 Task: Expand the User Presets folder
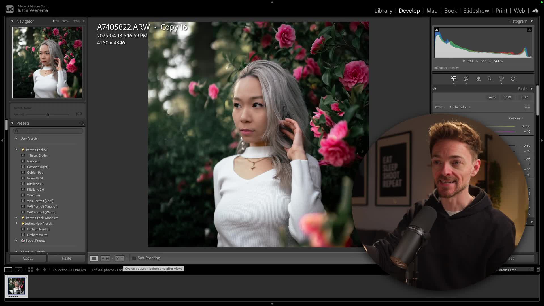[16, 139]
